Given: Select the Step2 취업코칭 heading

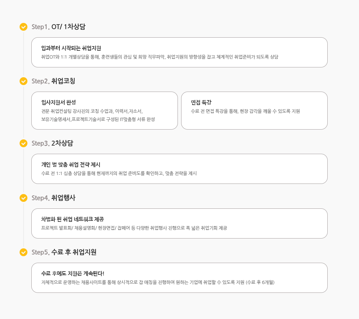Looking at the screenshot, I should [54, 81].
